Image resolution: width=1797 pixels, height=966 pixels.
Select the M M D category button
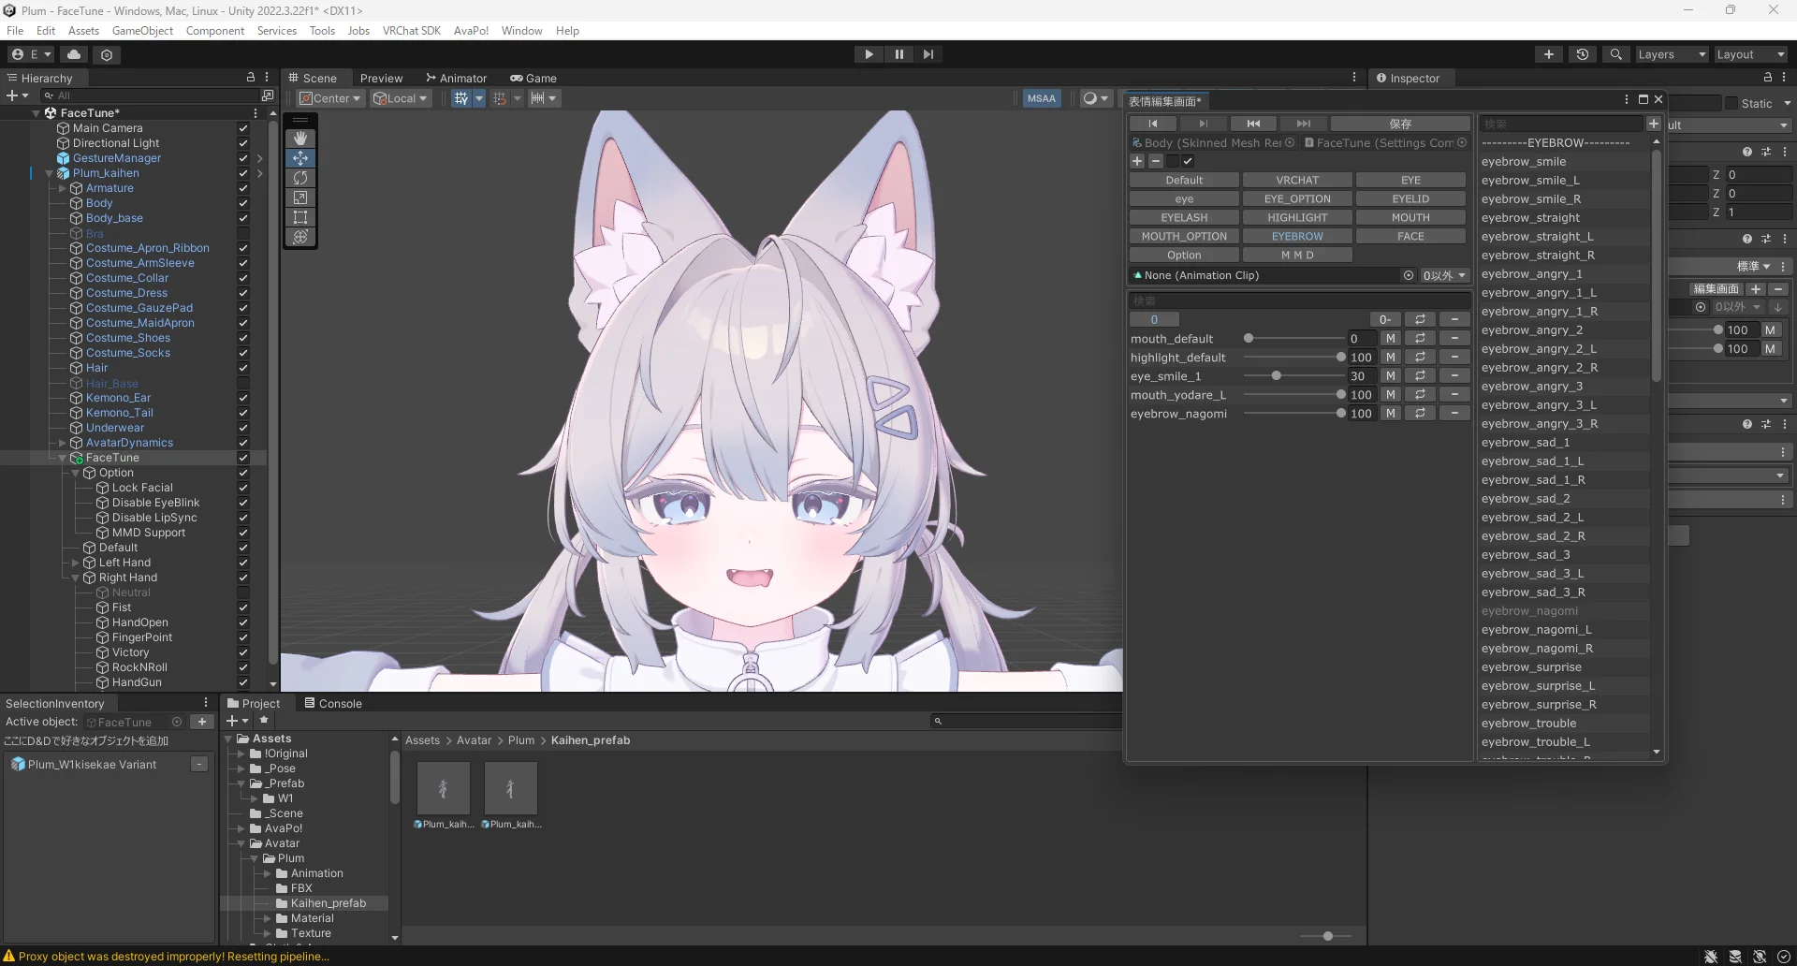pyautogui.click(x=1297, y=255)
